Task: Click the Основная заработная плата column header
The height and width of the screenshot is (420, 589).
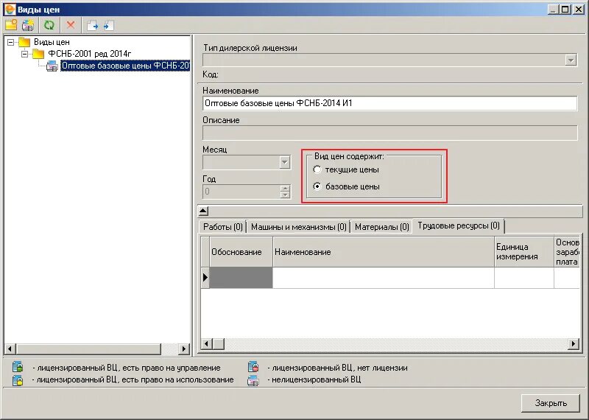Action: pos(567,252)
